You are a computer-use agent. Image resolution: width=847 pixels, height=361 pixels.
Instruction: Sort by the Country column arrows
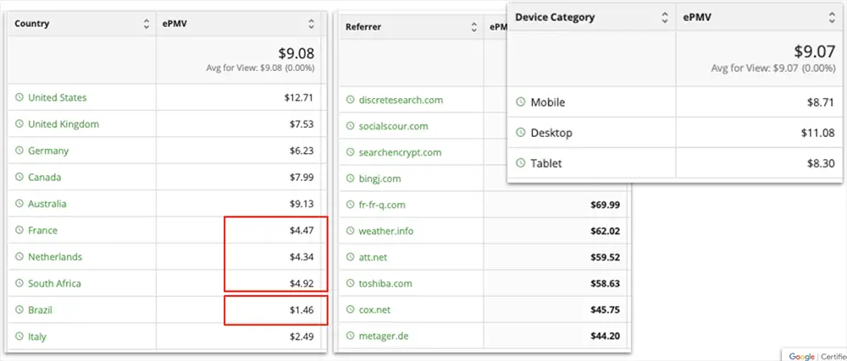[146, 24]
